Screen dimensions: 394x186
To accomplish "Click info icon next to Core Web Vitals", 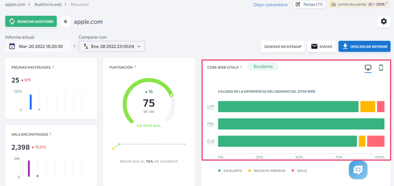I will (241, 67).
